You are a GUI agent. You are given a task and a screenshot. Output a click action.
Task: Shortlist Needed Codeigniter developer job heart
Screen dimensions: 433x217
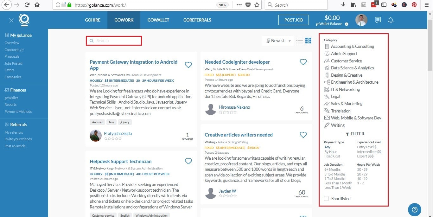point(303,62)
